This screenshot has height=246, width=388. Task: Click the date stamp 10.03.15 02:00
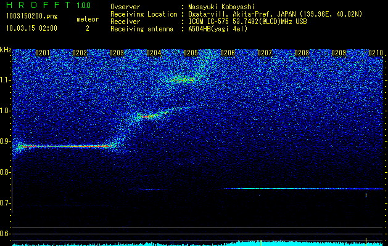point(32,28)
